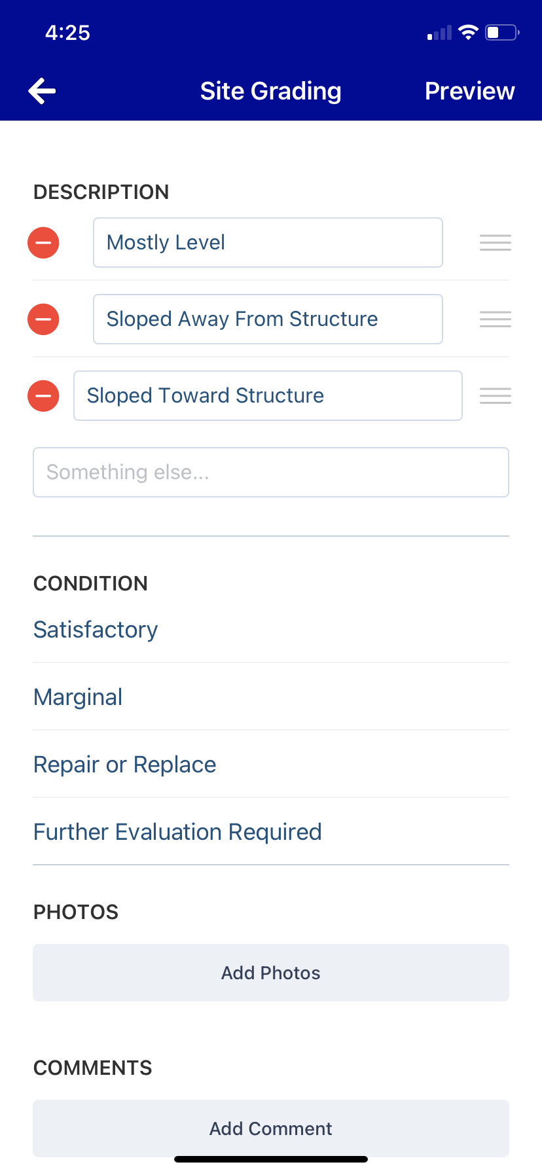This screenshot has height=1173, width=542.
Task: Remove the Sloped Away From Structure item
Action: click(x=43, y=319)
